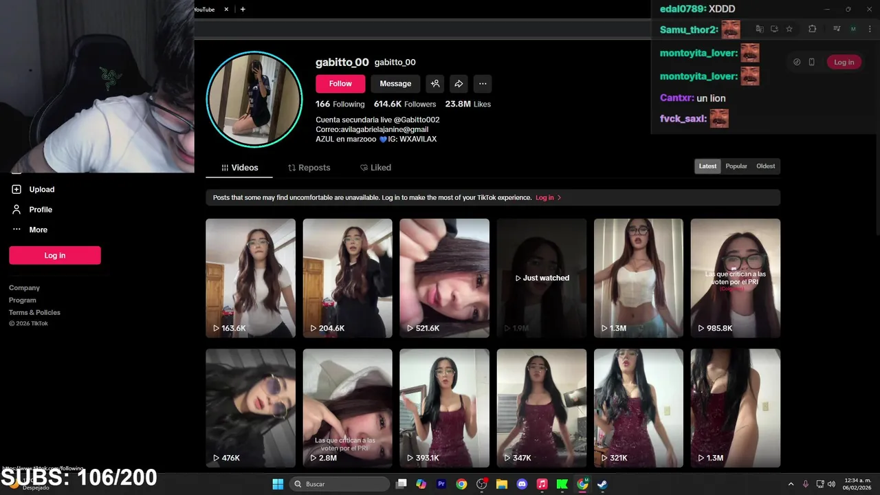The image size is (880, 495).
Task: Open Profile in the TikTok sidebar
Action: click(x=41, y=210)
